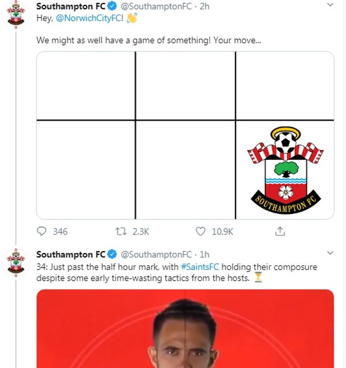Click Southampton FC name on second tweet

pos(71,254)
